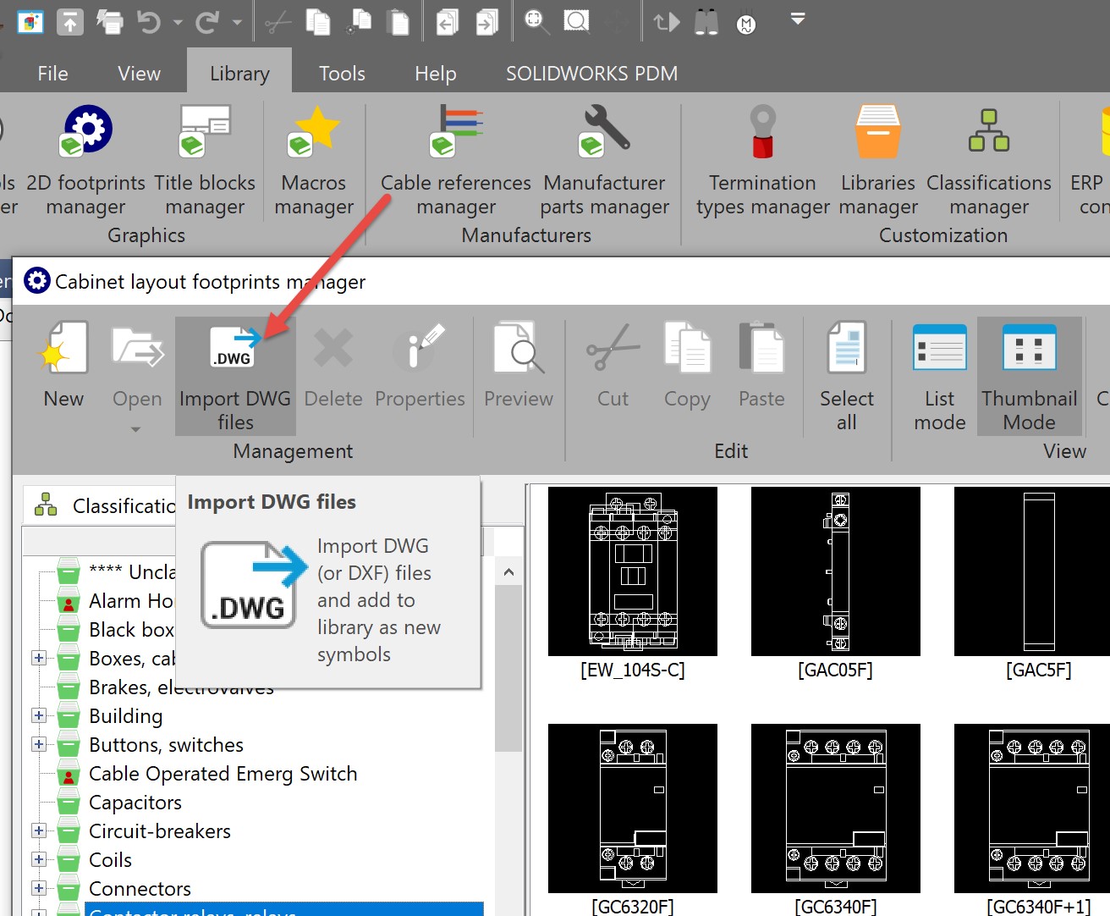
Task: Select the [GAC05F] footprint thumbnail
Action: click(x=835, y=571)
